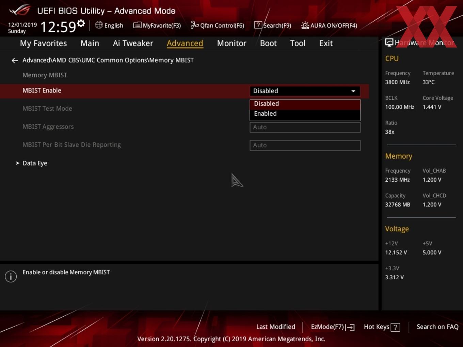Click the Hot Keys question mark box
The image size is (463, 347).
point(395,327)
